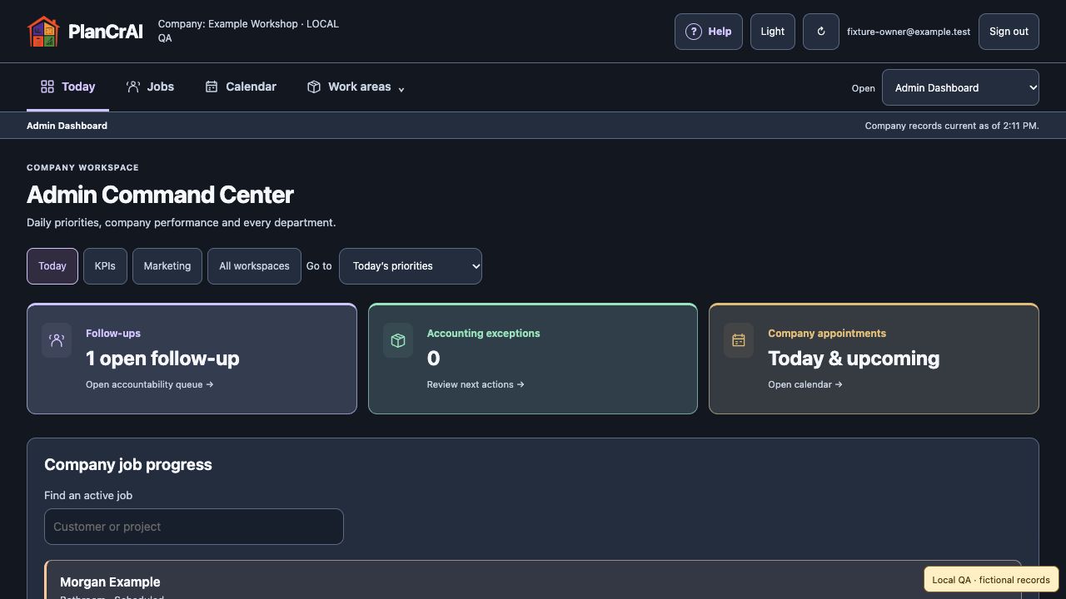Click the Work areas cube icon

pos(314,87)
